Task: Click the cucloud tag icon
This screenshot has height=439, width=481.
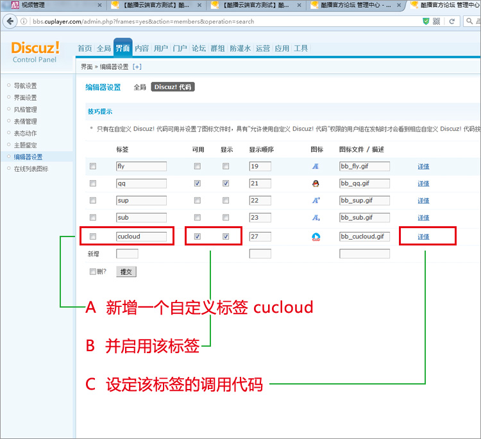Action: 316,236
